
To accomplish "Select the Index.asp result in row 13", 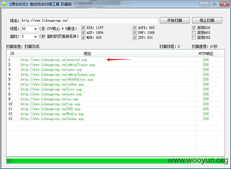I will (115, 119).
